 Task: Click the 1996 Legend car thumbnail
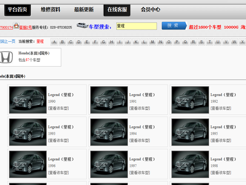coord(28,164)
